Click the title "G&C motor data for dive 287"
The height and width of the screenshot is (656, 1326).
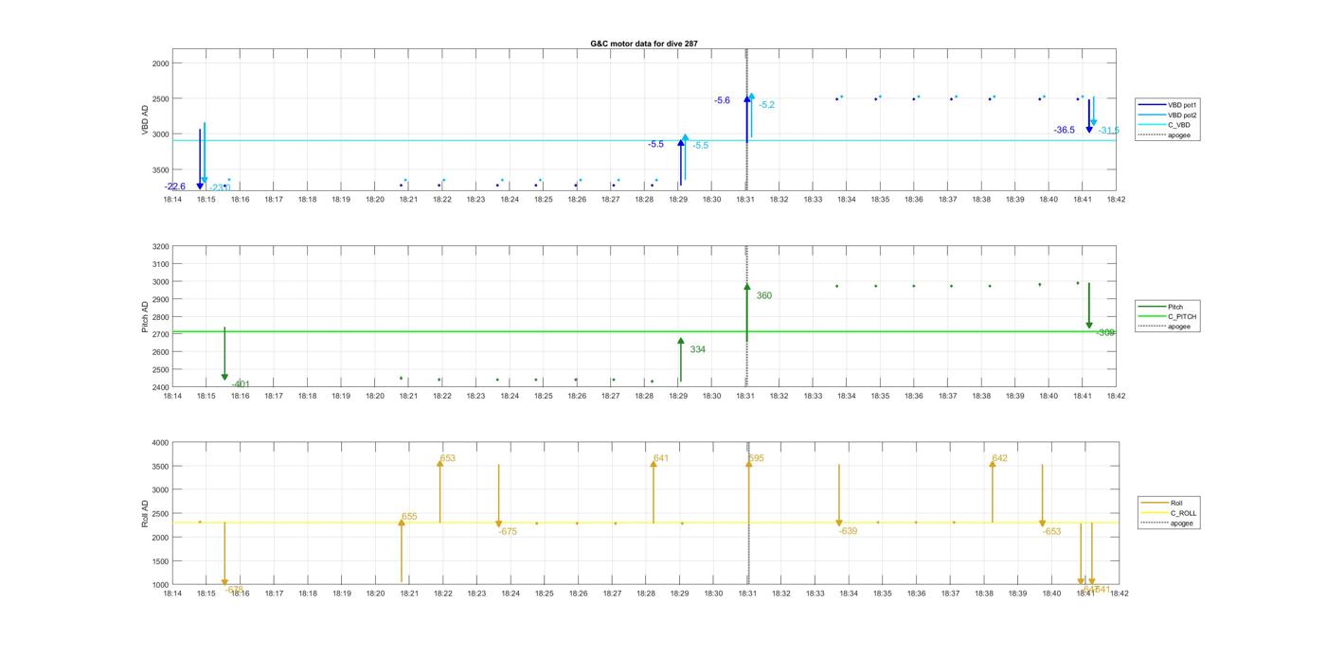tap(644, 44)
